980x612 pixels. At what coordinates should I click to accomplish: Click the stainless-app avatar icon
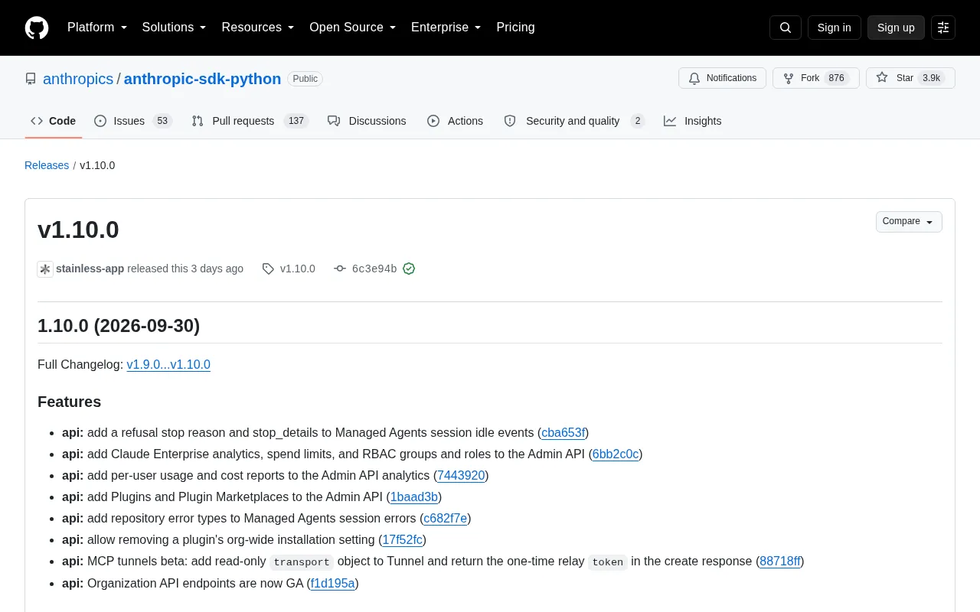tap(45, 269)
